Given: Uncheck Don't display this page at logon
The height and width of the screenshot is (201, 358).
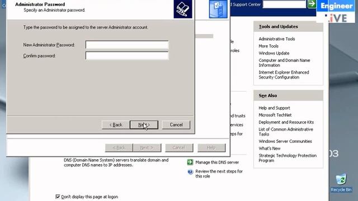Looking at the screenshot, I should 58,197.
